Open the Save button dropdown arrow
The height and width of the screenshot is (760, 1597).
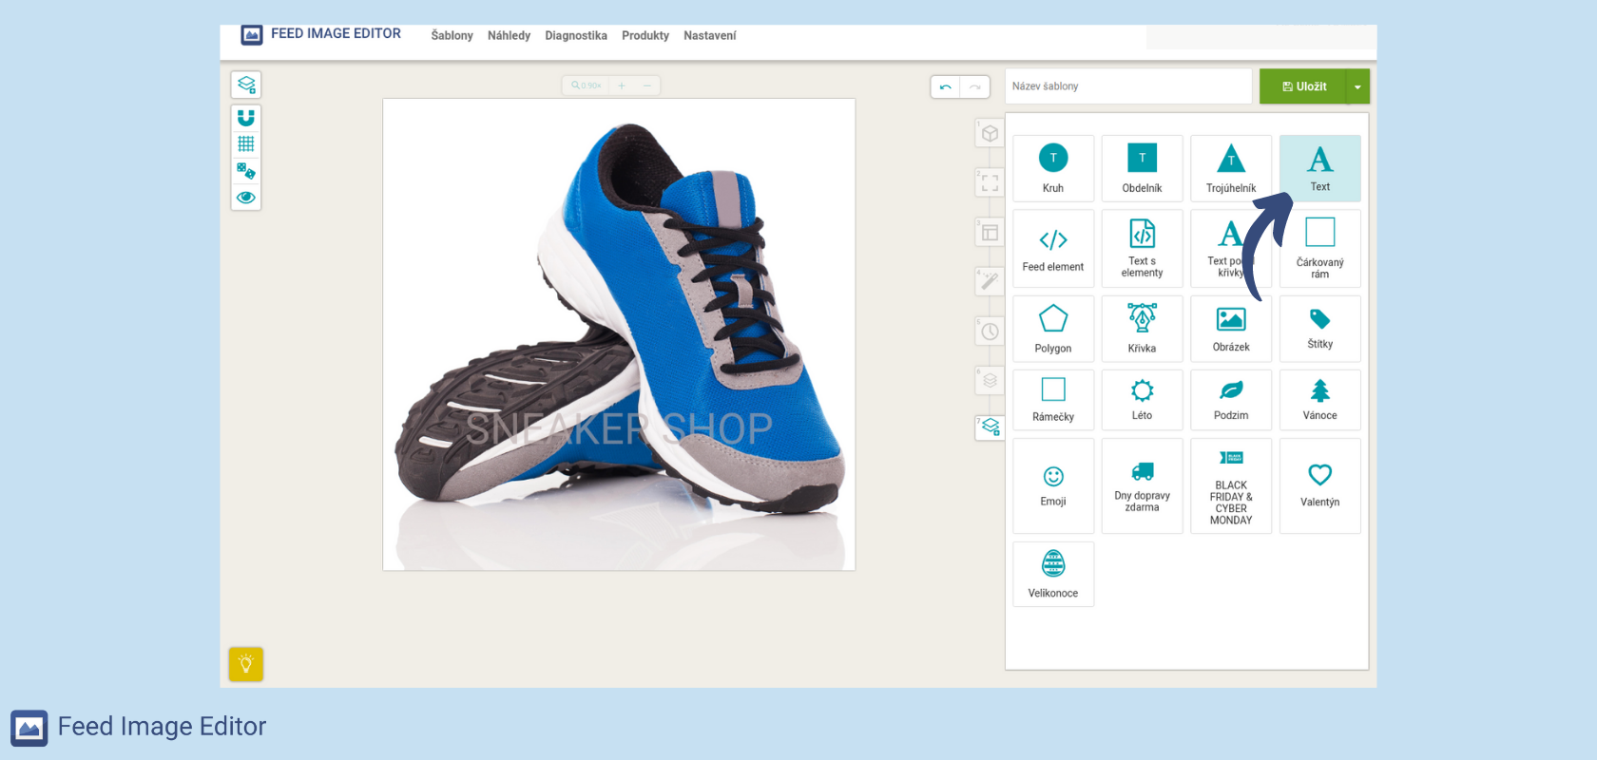1357,86
